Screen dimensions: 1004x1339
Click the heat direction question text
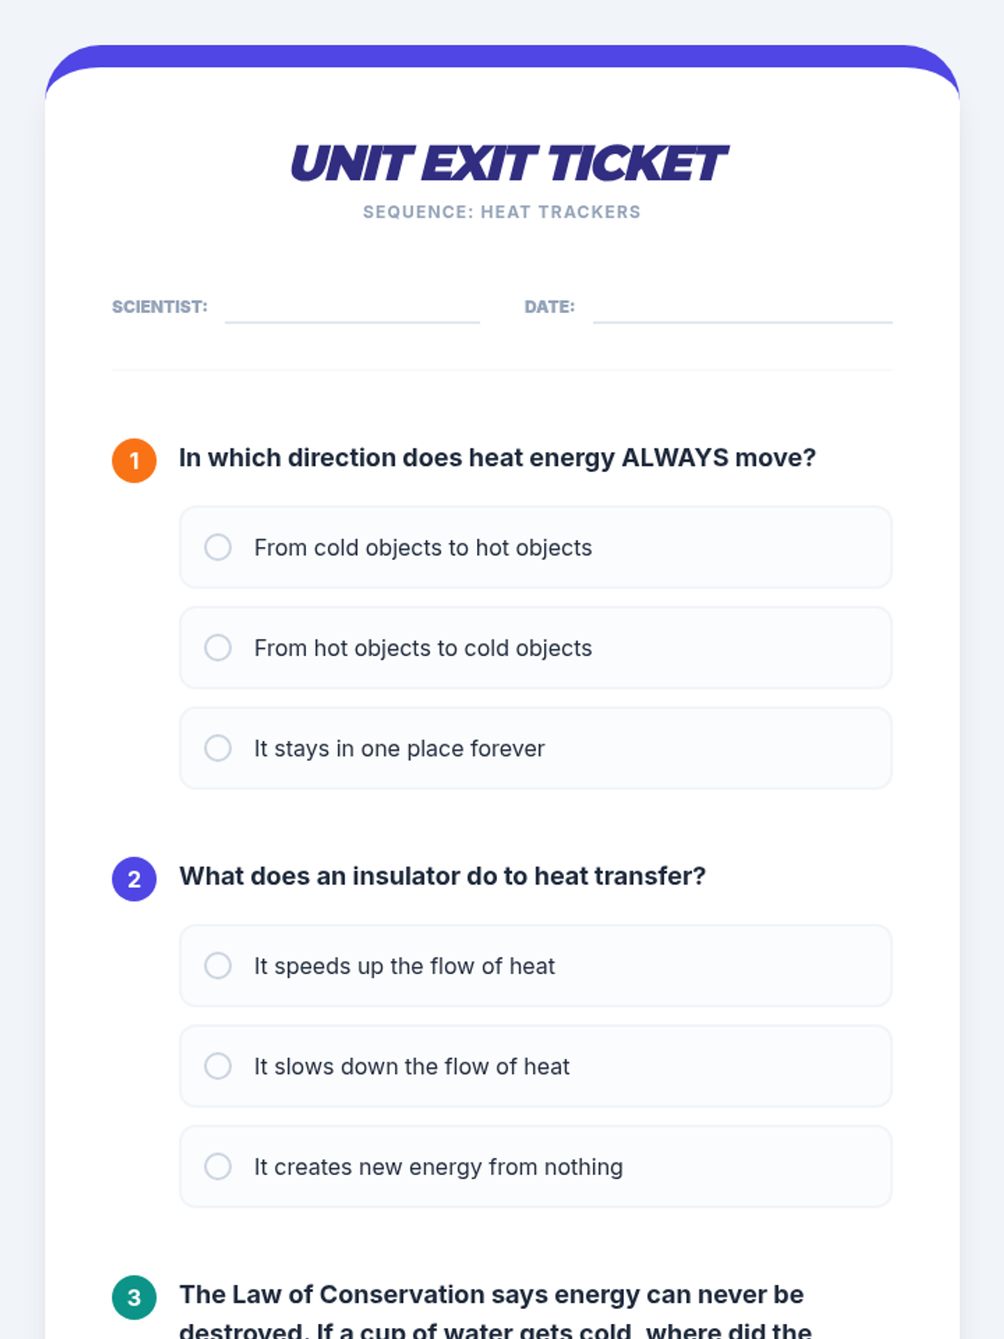(497, 458)
